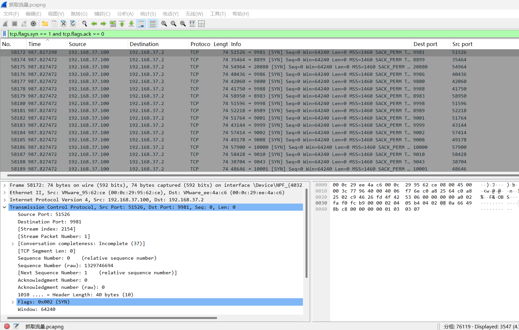Open the 视图(V) menu
The width and height of the screenshot is (519, 330).
click(x=56, y=14)
